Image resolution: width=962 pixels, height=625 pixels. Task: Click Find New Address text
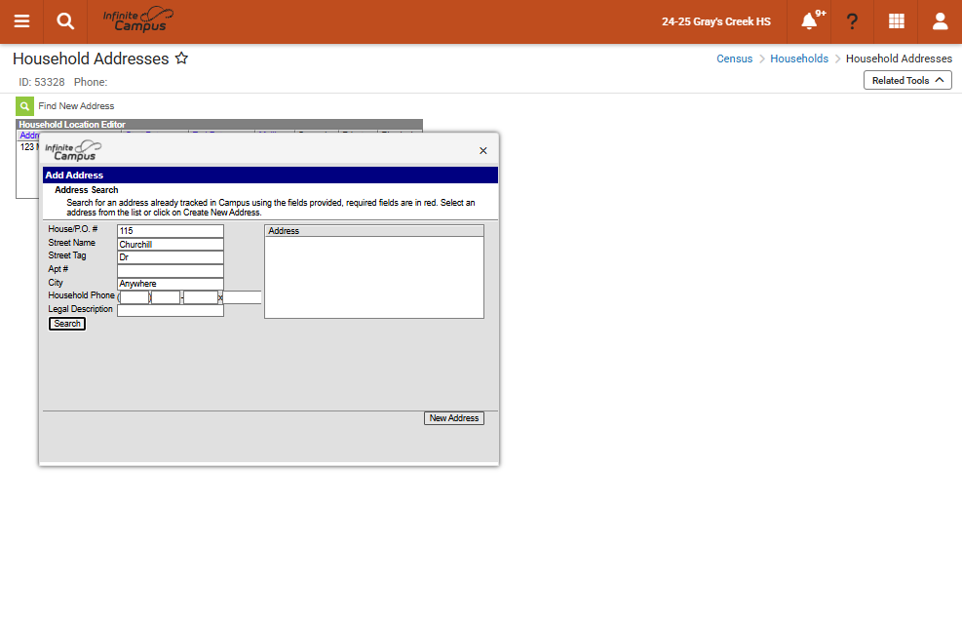tap(76, 106)
